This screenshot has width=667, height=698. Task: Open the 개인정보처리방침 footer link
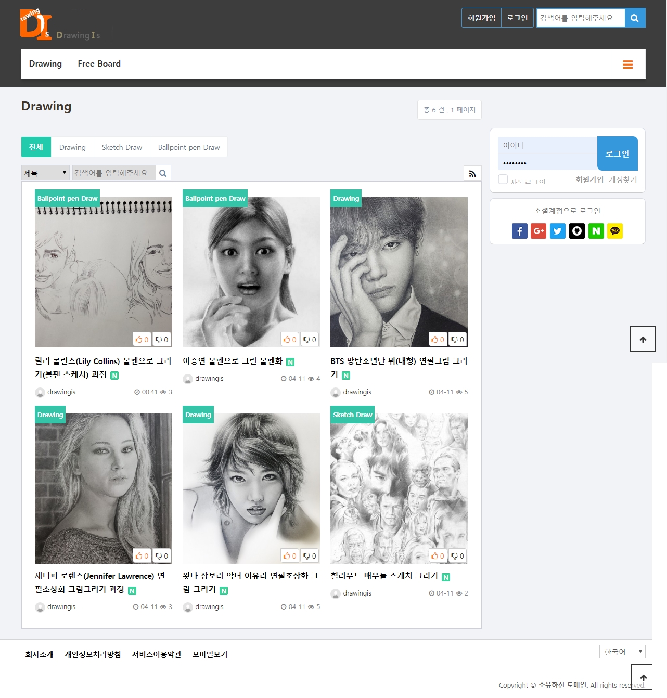pyautogui.click(x=93, y=654)
